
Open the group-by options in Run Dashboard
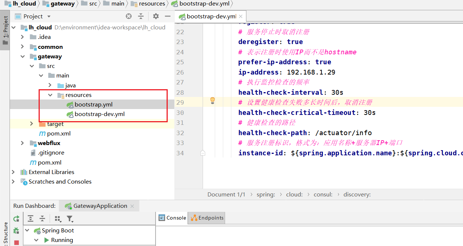pos(58,218)
